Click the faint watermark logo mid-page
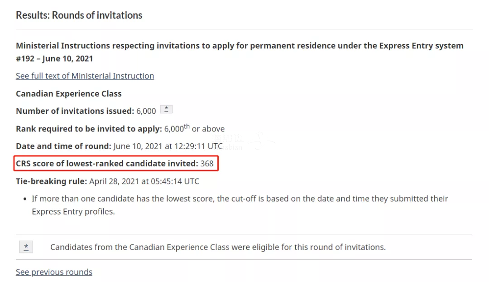 (243, 142)
